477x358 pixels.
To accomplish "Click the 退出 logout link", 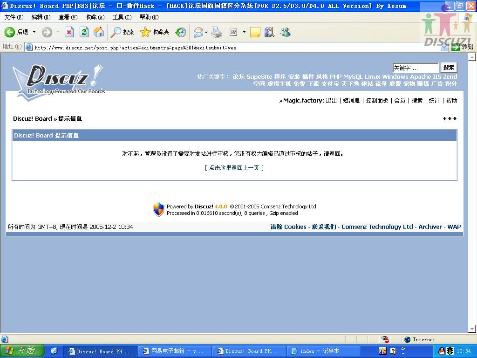I will click(x=331, y=101).
